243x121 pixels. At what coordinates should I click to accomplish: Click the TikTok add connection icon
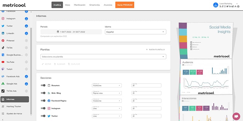click(x=26, y=48)
